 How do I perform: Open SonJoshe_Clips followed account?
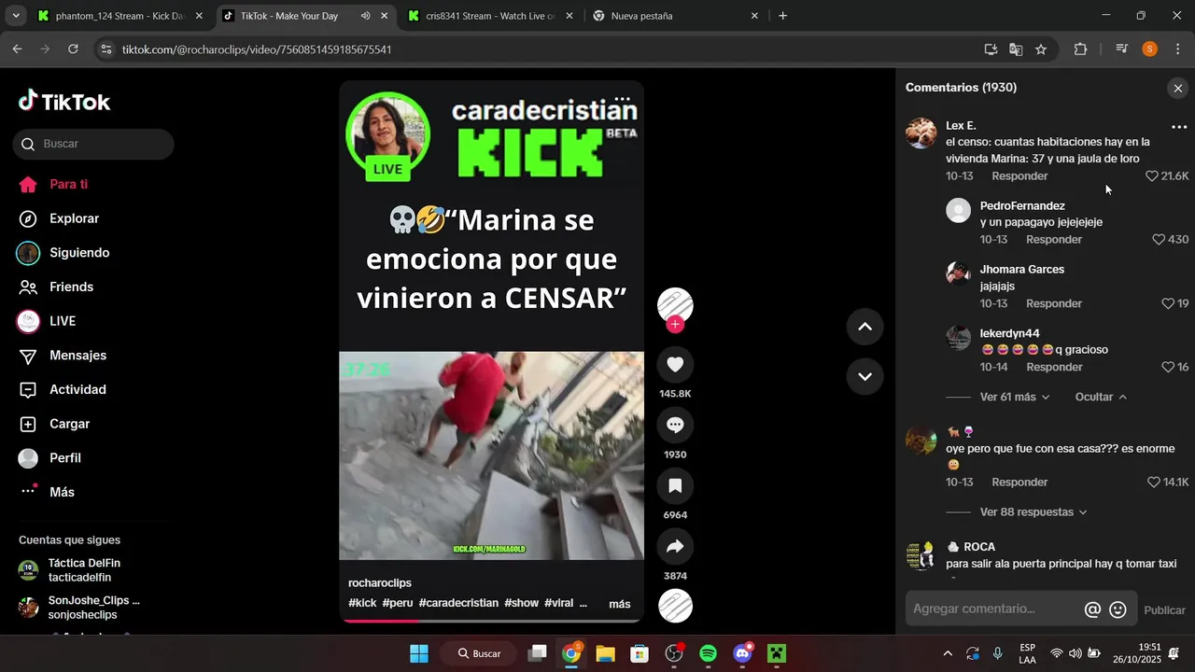point(79,608)
